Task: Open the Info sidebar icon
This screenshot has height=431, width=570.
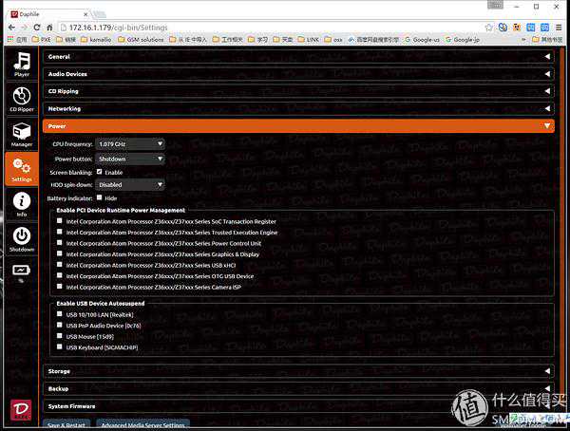Action: coord(21,204)
